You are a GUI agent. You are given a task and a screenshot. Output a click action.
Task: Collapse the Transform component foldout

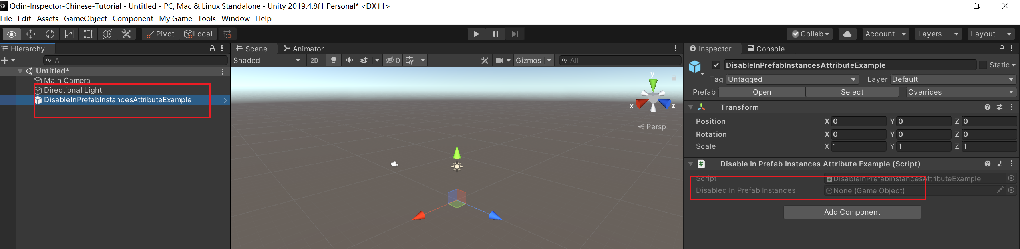690,107
